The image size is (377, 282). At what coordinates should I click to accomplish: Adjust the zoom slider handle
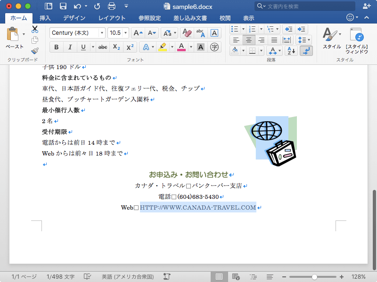314,277
